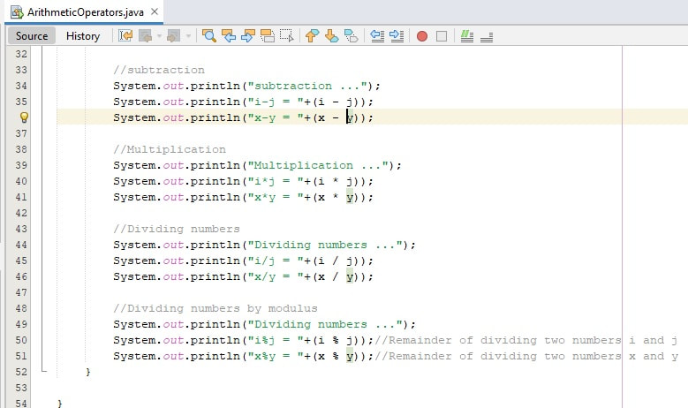The height and width of the screenshot is (408, 688).
Task: Click the remainder comment for x and y
Action: (x=526, y=356)
